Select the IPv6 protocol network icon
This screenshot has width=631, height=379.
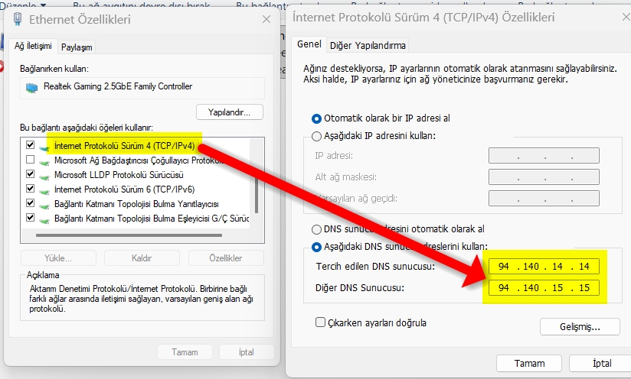coord(44,191)
